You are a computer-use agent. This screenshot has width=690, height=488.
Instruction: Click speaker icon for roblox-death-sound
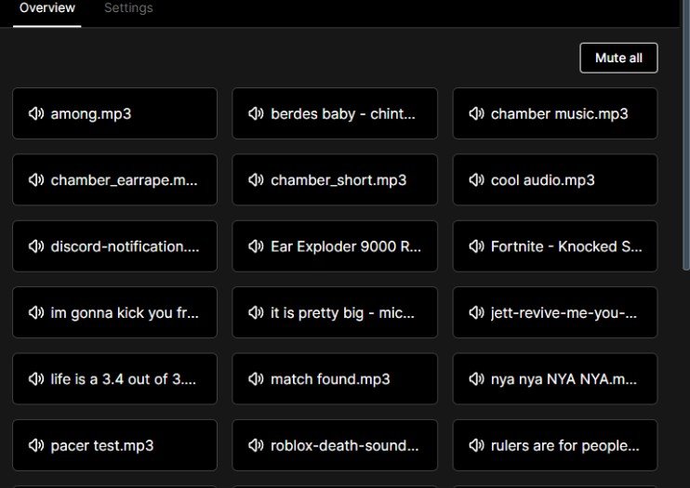coord(256,445)
